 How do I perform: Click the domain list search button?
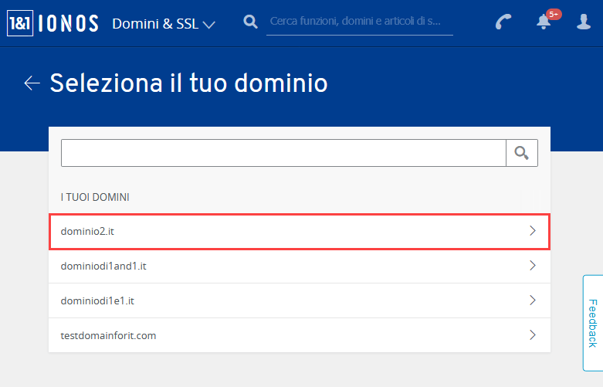coord(522,153)
